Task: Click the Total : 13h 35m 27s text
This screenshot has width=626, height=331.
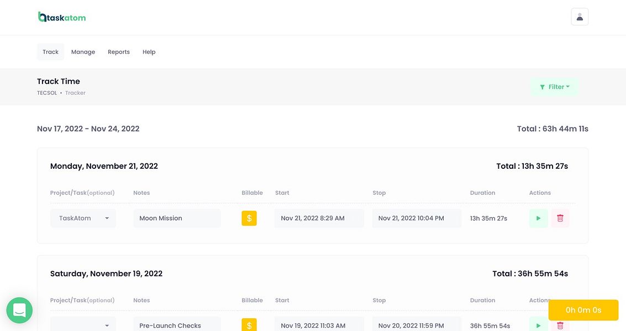Action: point(532,166)
